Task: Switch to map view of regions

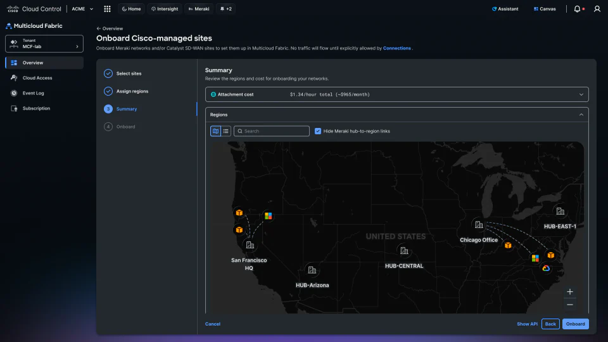Action: [215, 131]
